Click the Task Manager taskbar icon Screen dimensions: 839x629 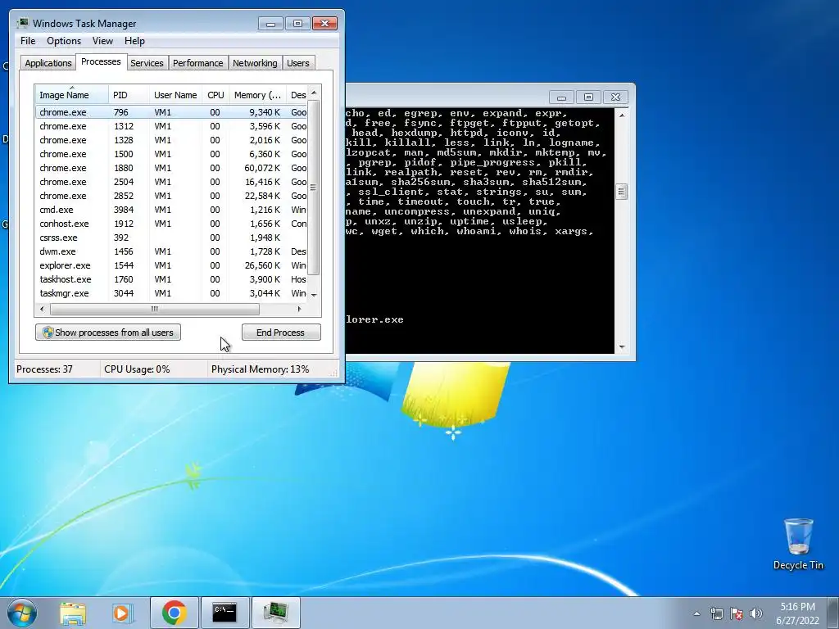click(x=275, y=613)
